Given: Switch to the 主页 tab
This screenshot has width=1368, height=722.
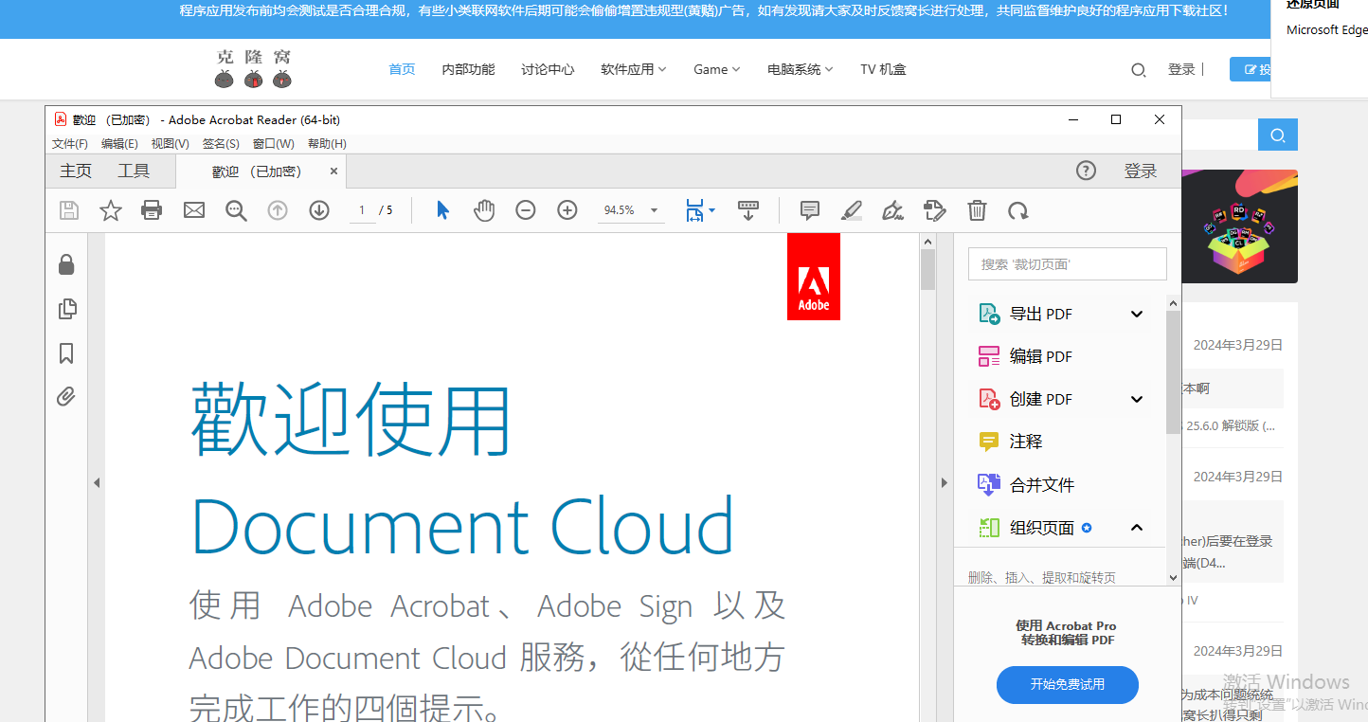Looking at the screenshot, I should coord(76,171).
